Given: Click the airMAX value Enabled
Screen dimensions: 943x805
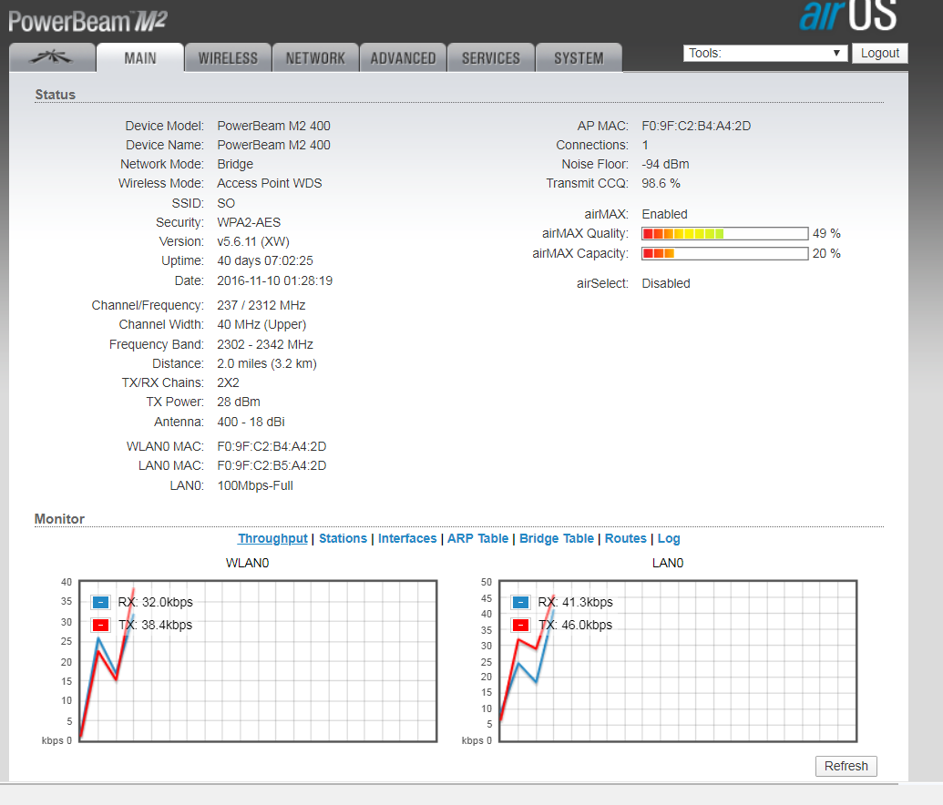Looking at the screenshot, I should (x=664, y=214).
